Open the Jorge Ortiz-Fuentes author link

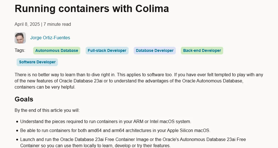tap(50, 38)
